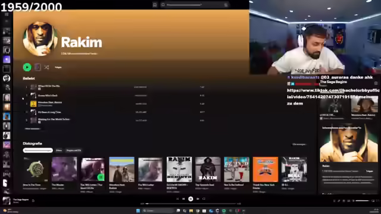Toggle repeat in the bottom player controls
This screenshot has height=214, width=381.
204,199
